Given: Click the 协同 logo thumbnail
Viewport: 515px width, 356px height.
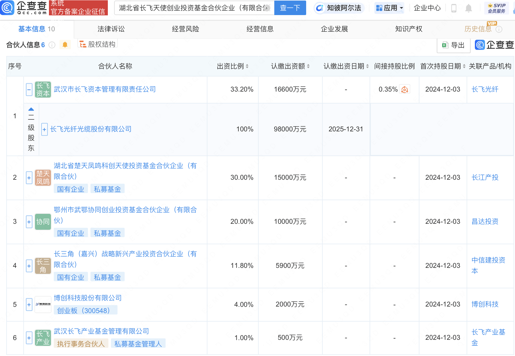Looking at the screenshot, I should [43, 222].
